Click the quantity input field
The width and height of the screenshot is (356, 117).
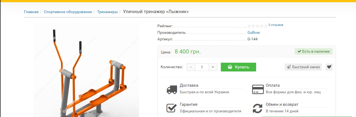pyautogui.click(x=202, y=67)
